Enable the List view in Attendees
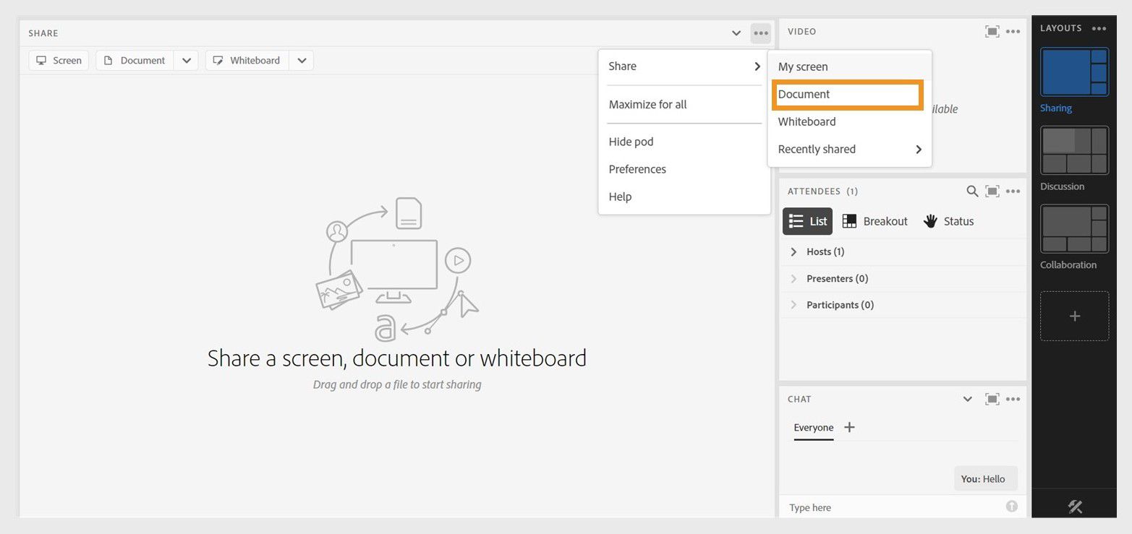The width and height of the screenshot is (1132, 534). (x=807, y=221)
